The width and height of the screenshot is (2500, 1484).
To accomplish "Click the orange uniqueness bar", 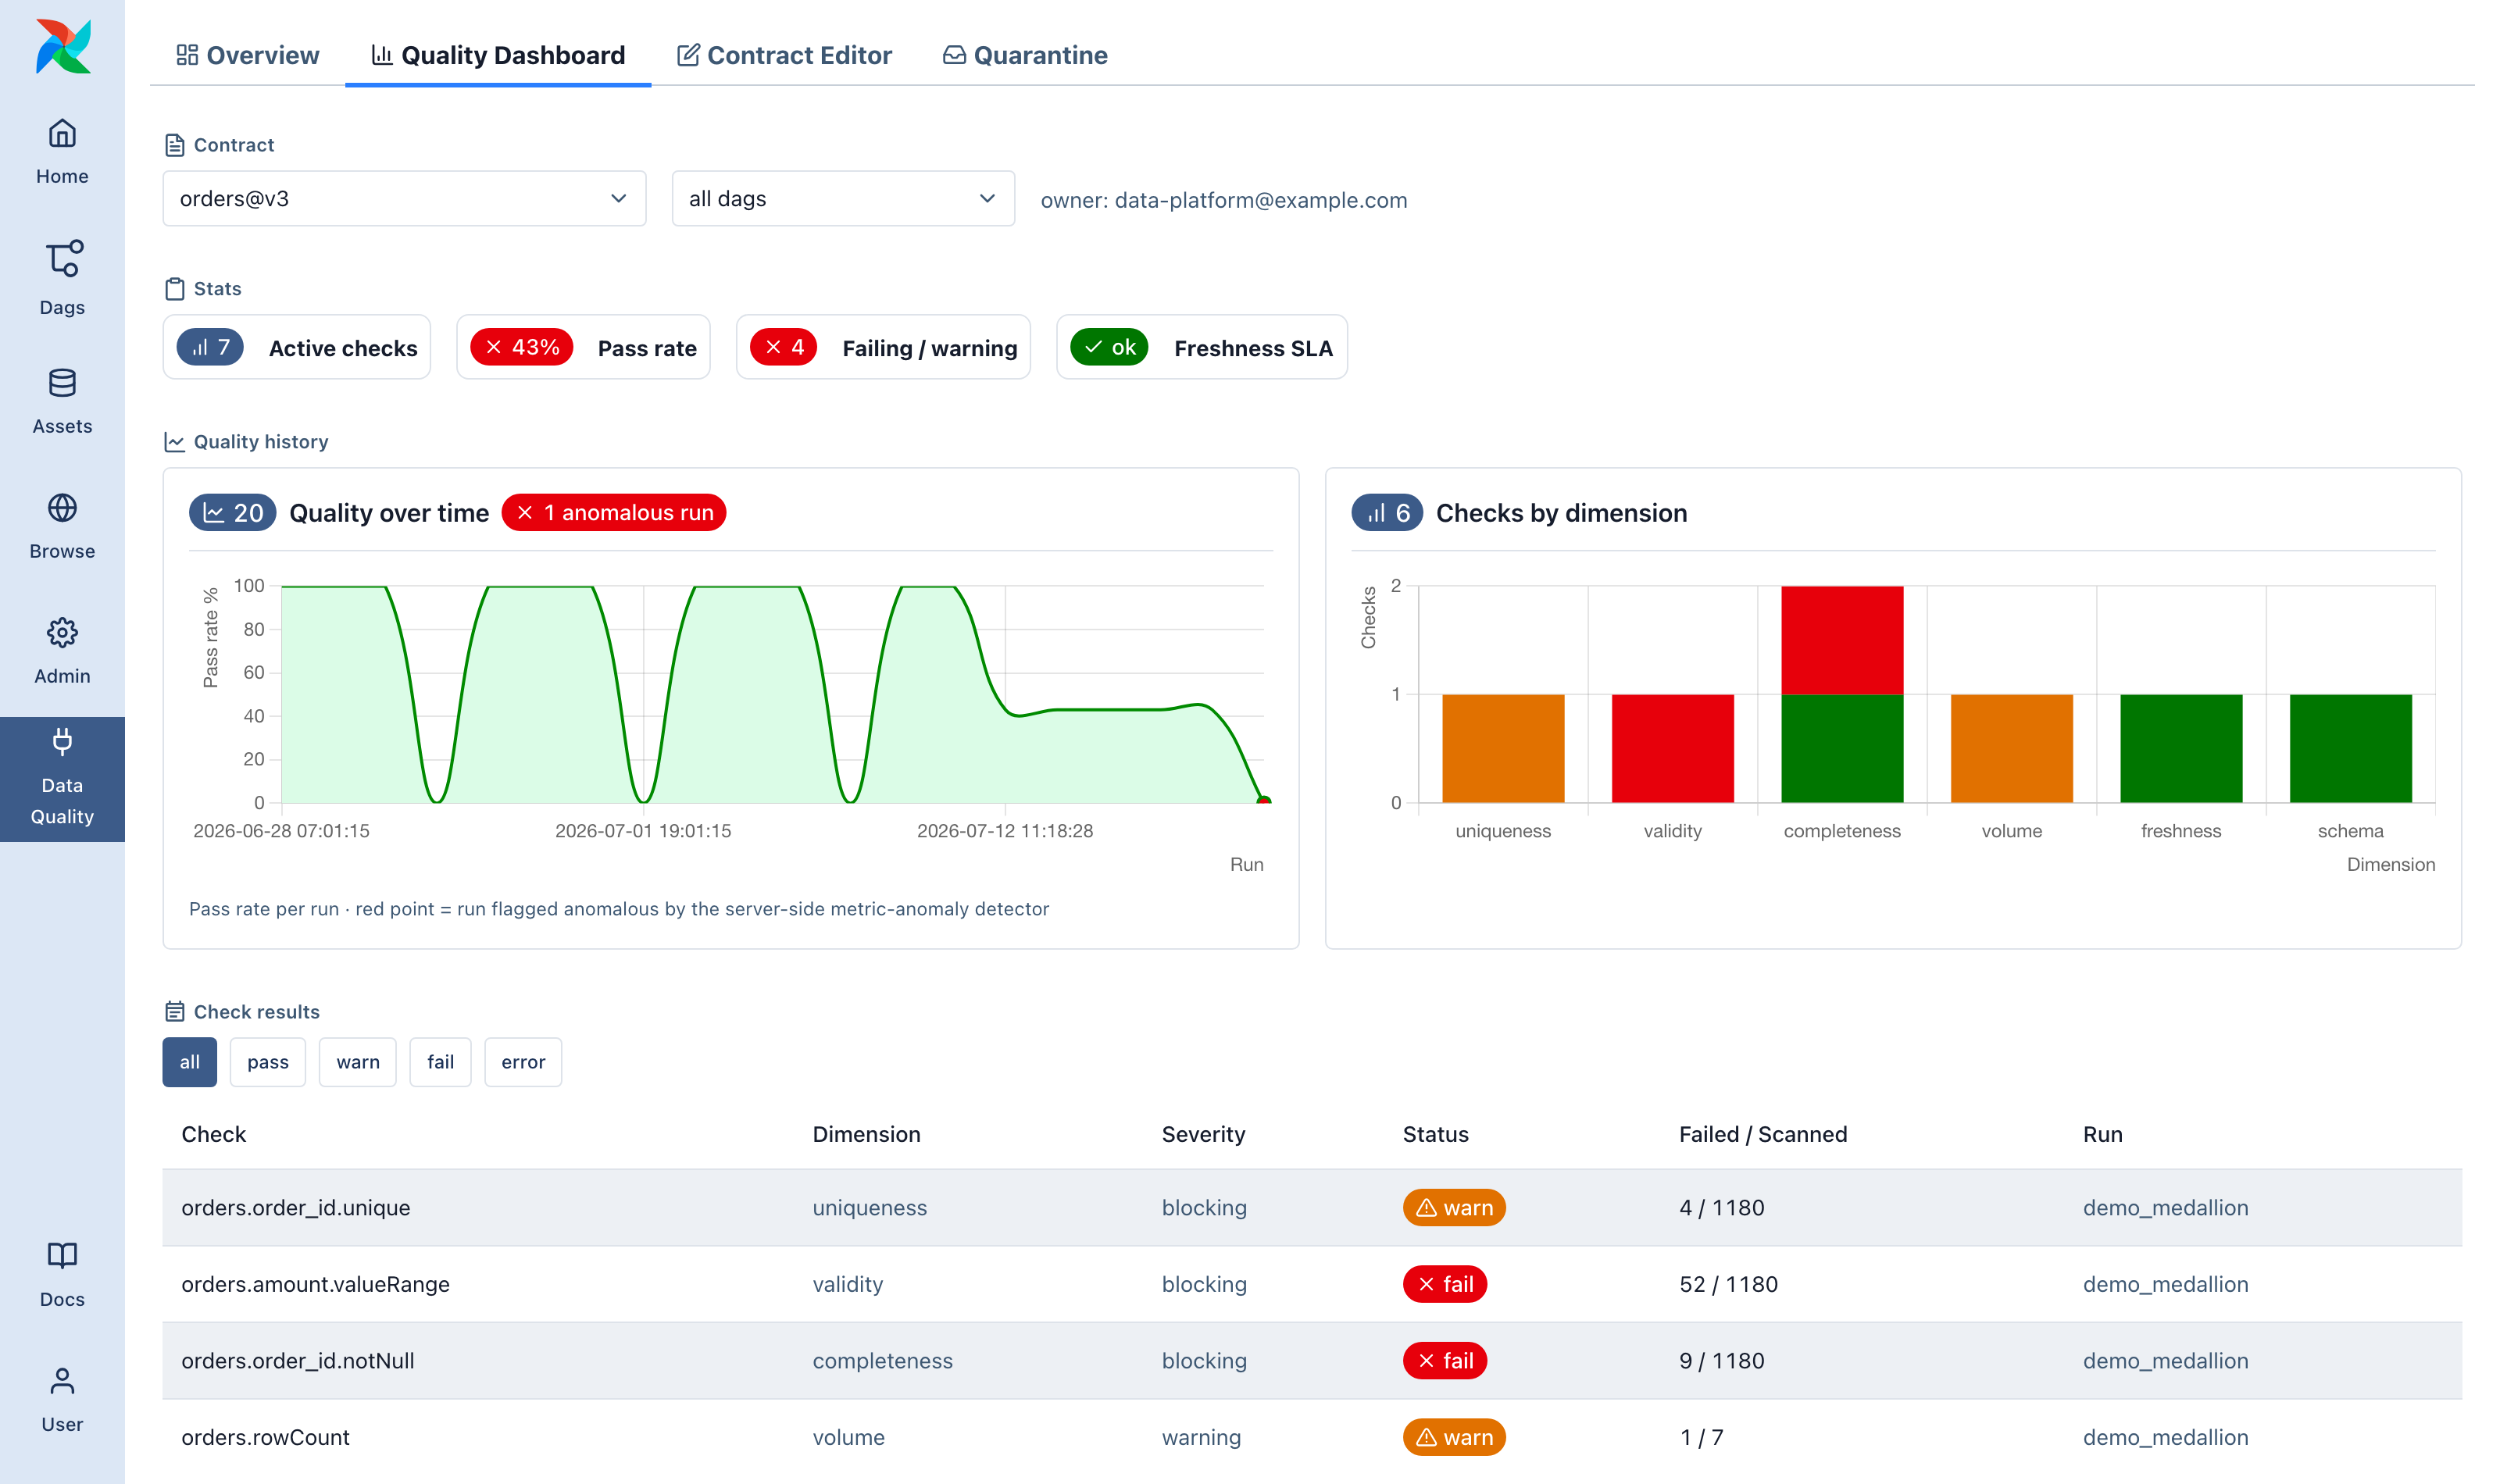I will (x=1503, y=748).
